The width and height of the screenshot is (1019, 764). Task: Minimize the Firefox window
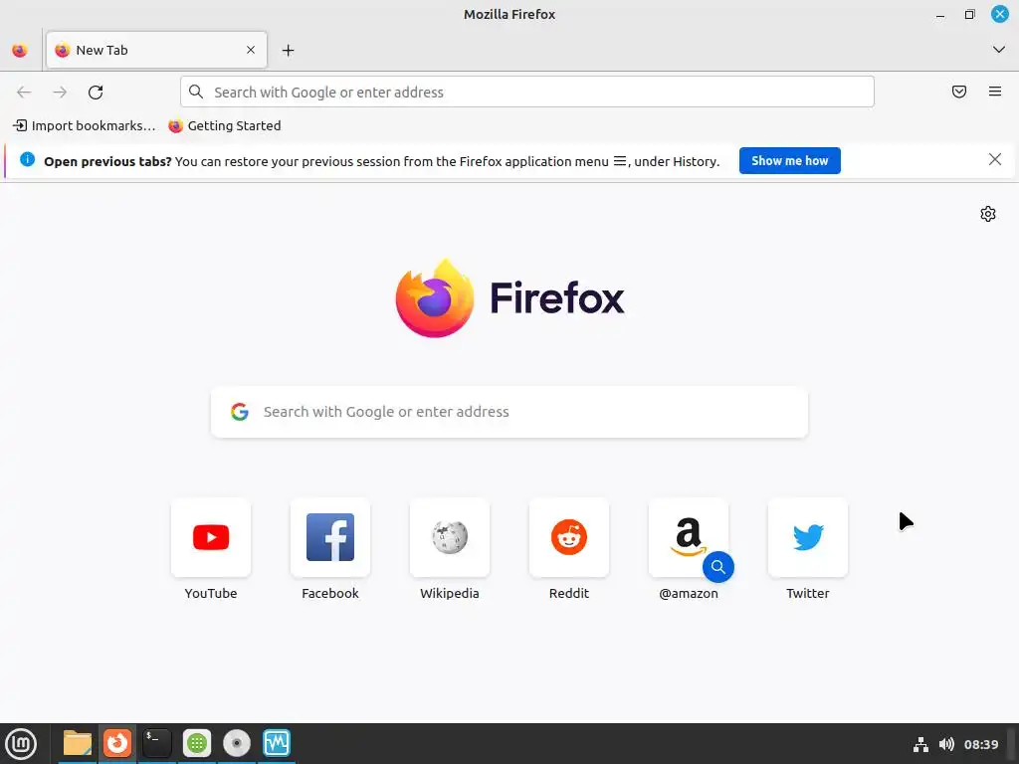[940, 15]
